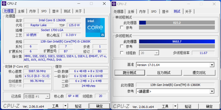This screenshot has width=221, height=110.
Task: Enable multi-thread 參考 checkbox
Action: point(122,46)
